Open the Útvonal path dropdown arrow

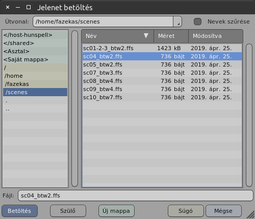click(x=177, y=21)
